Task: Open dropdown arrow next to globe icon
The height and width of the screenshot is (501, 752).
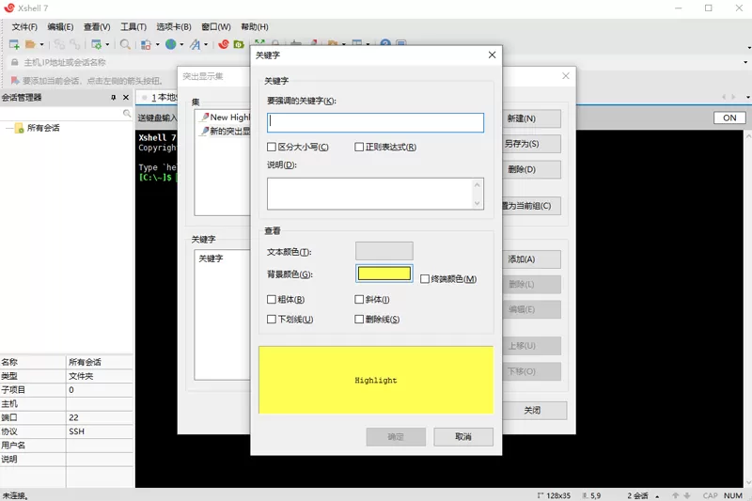Action: (181, 44)
